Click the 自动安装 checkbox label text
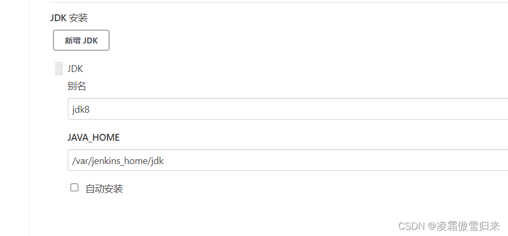The image size is (508, 236). pyautogui.click(x=104, y=188)
